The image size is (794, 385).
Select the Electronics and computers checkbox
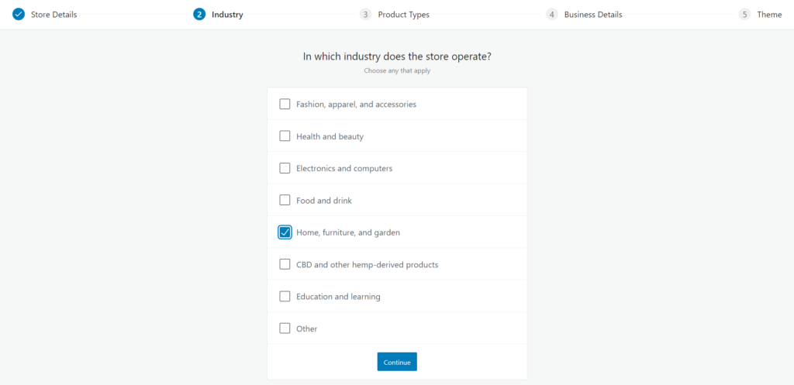point(285,168)
